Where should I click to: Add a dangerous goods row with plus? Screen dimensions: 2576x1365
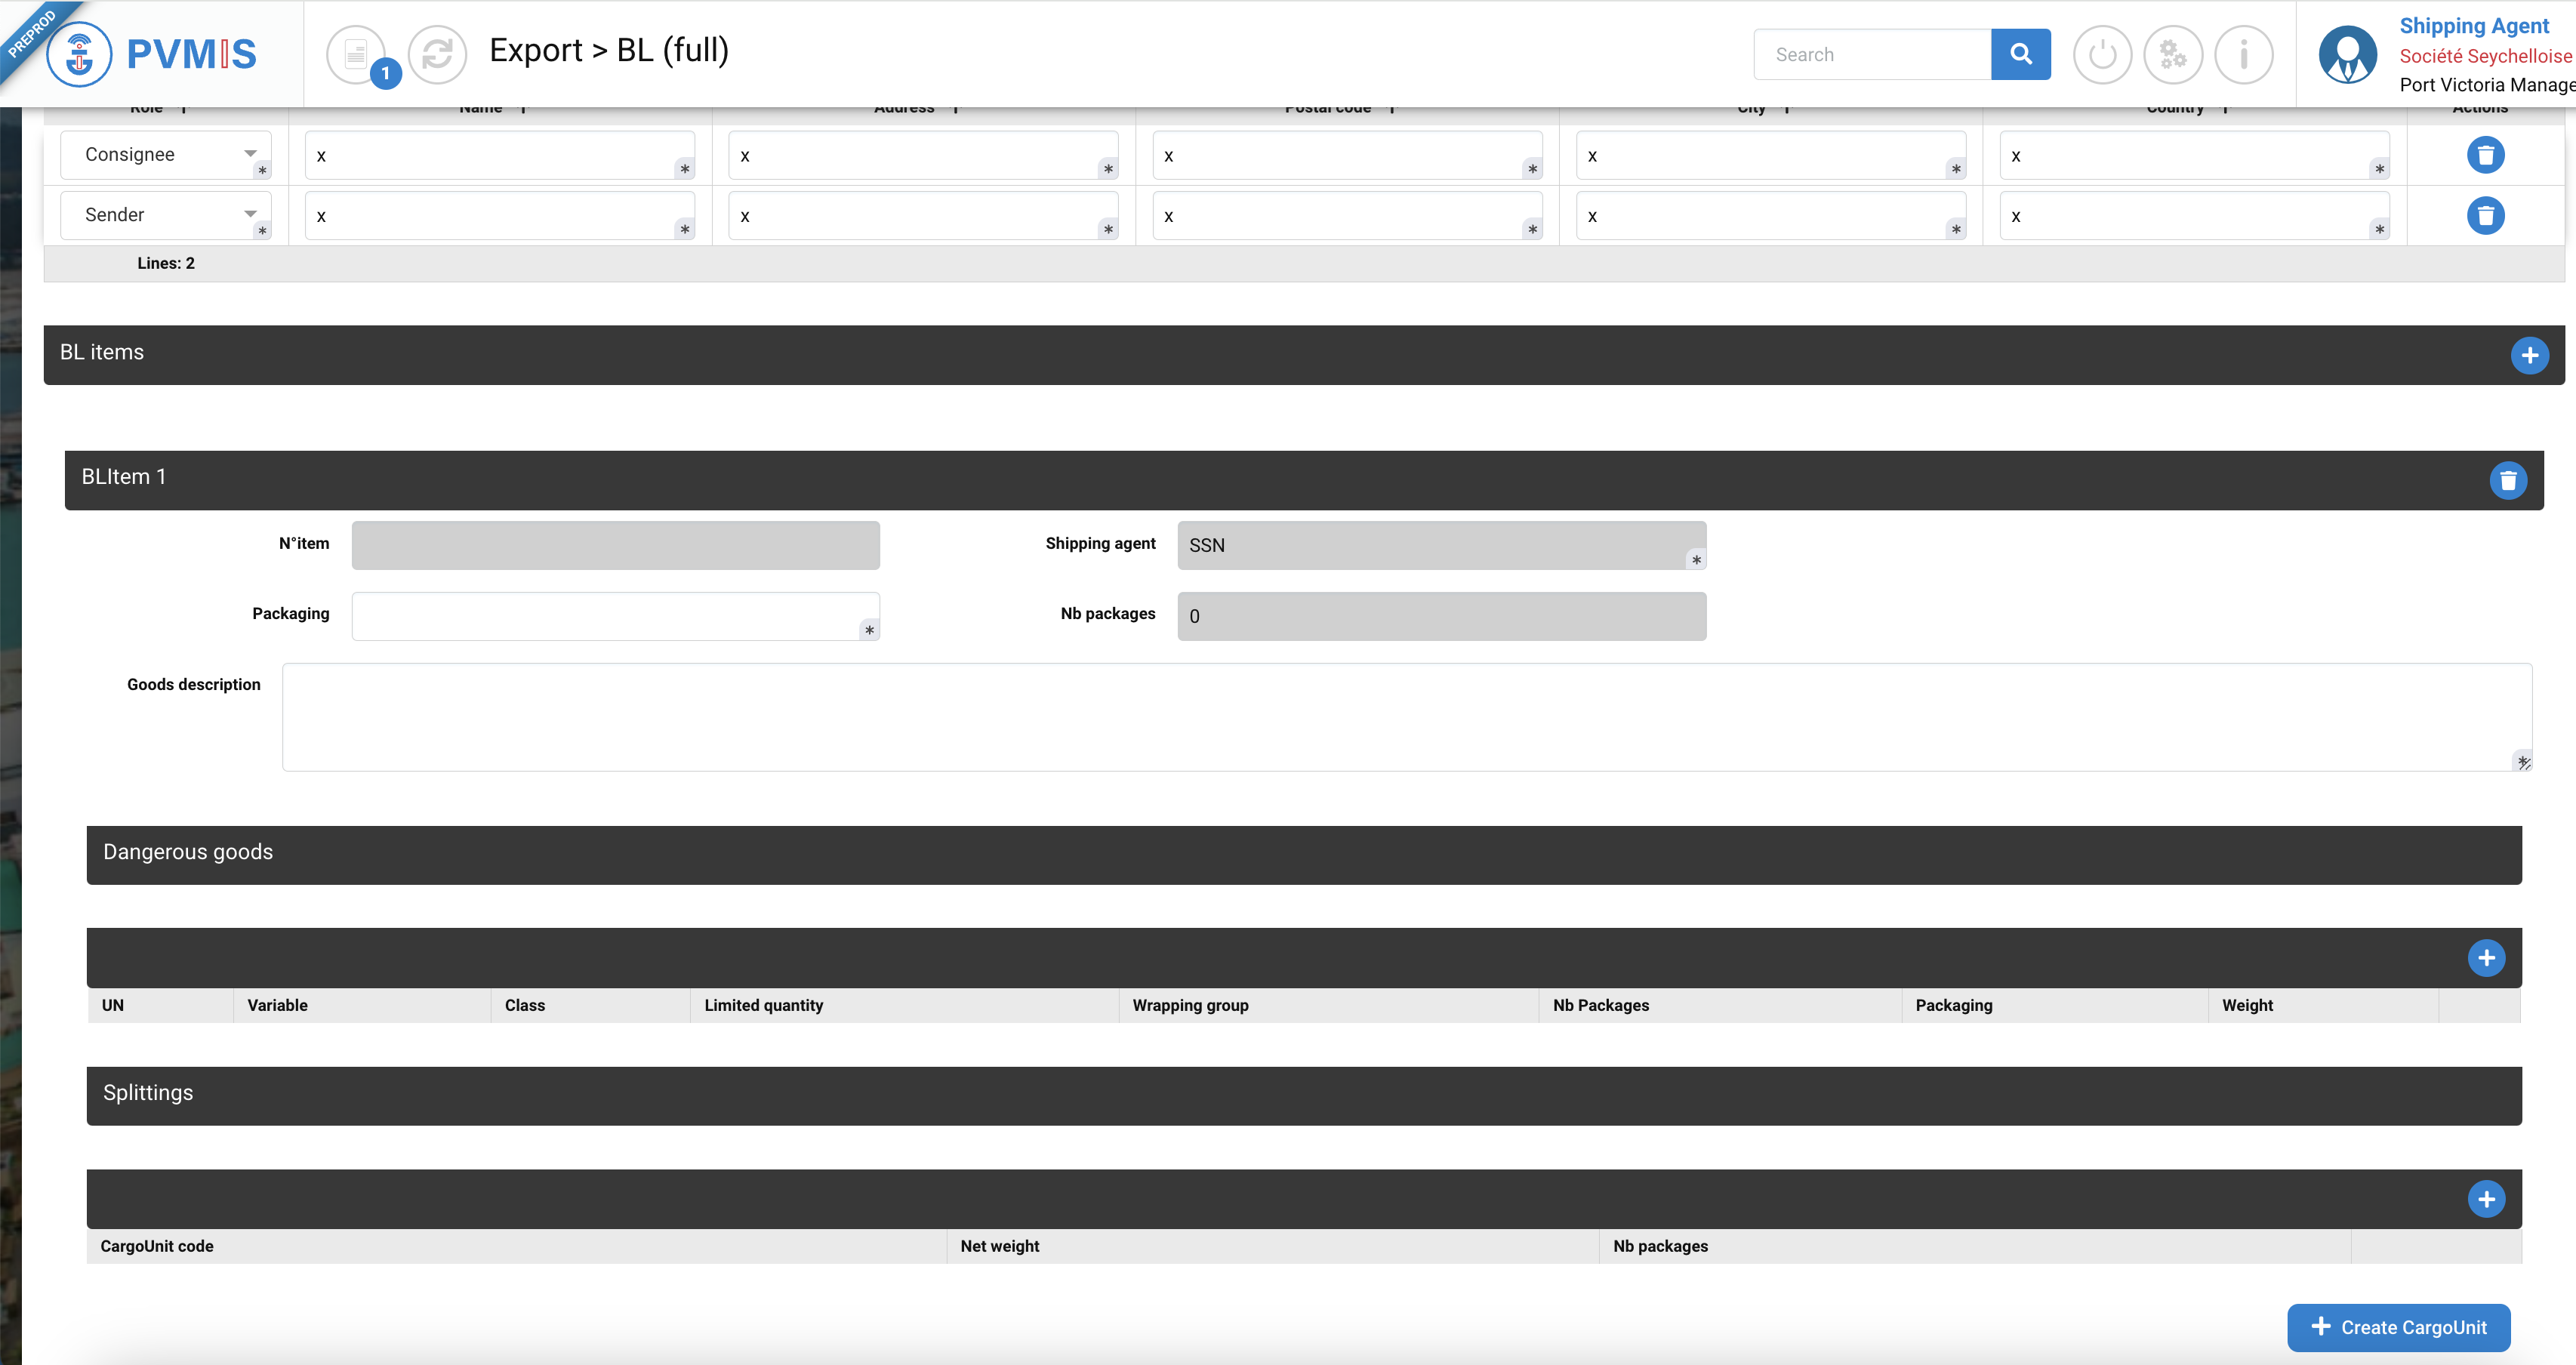(2486, 958)
